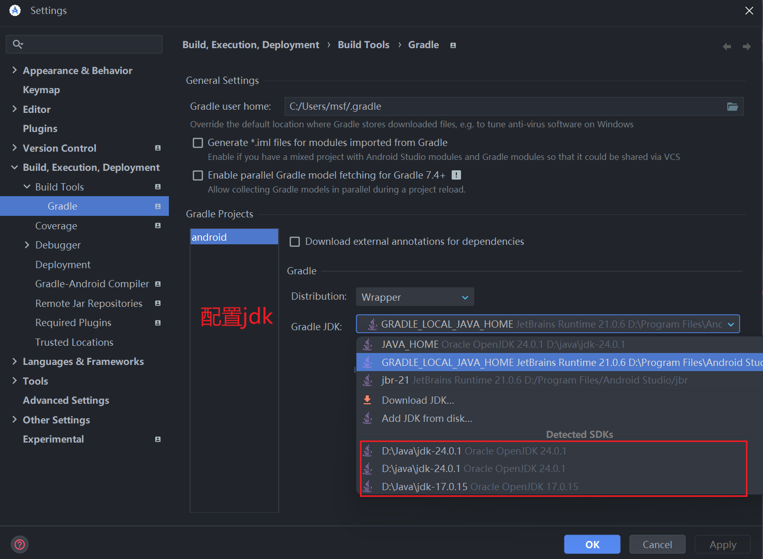Screen dimensions: 763x559
Task: Click Java icon beside D:\Java\jdk-17.0.15
Action: pos(367,487)
